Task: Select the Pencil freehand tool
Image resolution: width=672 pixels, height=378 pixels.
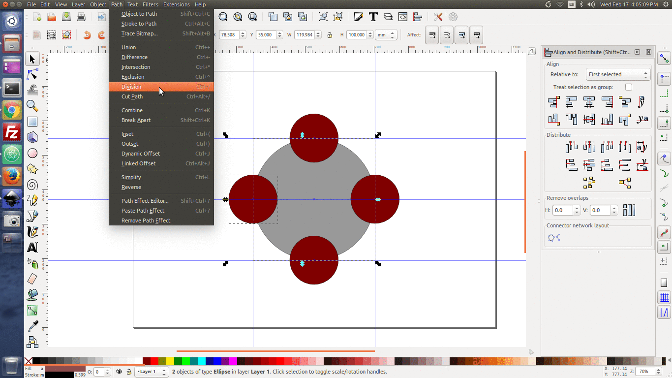Action: click(x=32, y=200)
